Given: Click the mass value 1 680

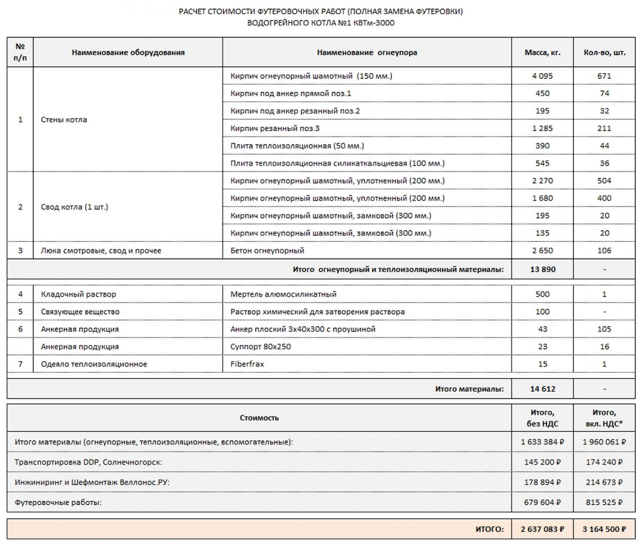Looking at the screenshot, I should 542,198.
